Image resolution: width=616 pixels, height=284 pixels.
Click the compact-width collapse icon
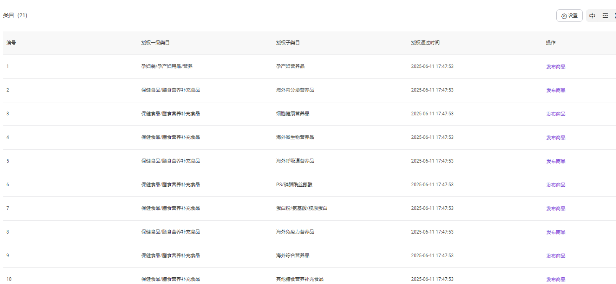pos(592,16)
